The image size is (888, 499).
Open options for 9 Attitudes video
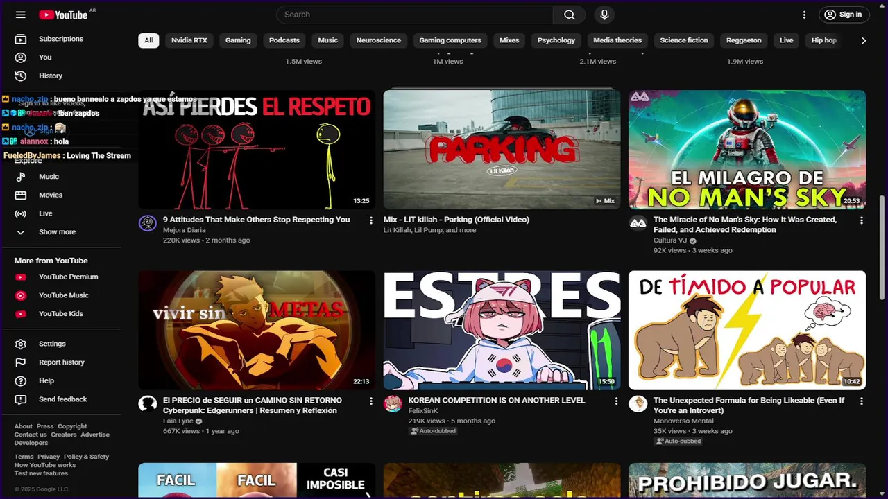coord(370,220)
